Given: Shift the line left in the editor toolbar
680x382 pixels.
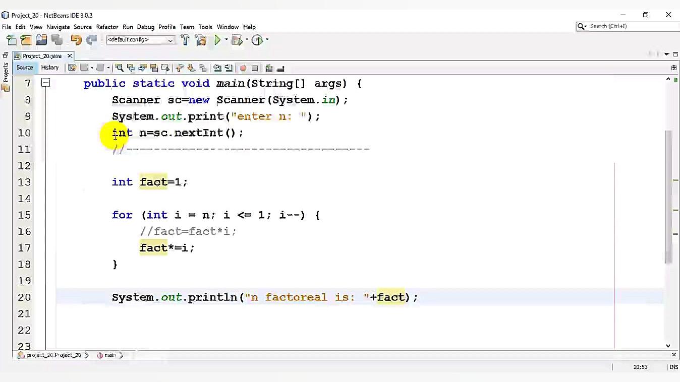Looking at the screenshot, I should click(x=217, y=68).
